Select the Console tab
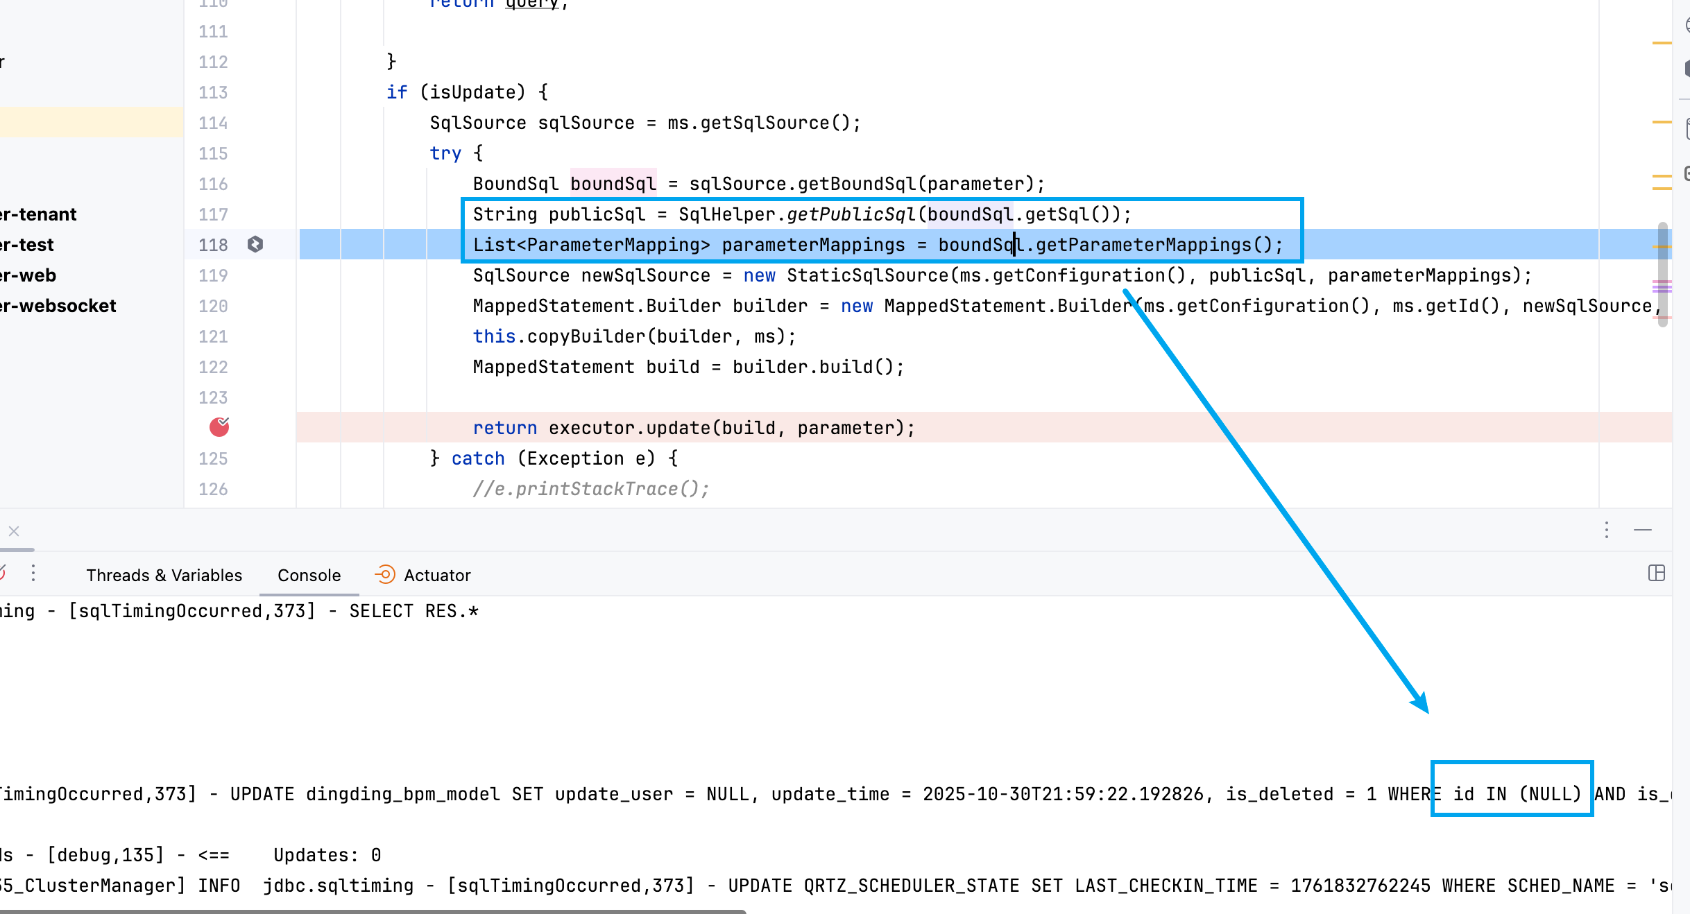This screenshot has height=914, width=1690. tap(309, 575)
